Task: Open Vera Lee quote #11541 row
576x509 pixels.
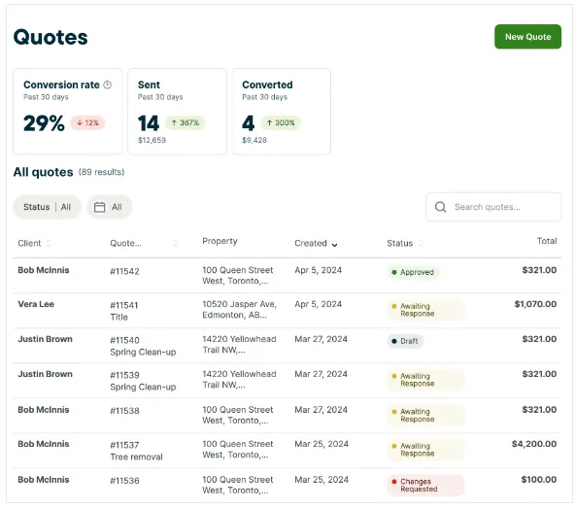Action: (288, 310)
